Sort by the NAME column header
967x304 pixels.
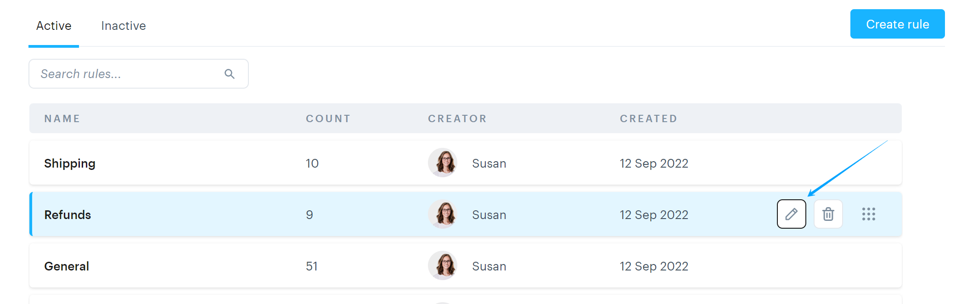(62, 118)
